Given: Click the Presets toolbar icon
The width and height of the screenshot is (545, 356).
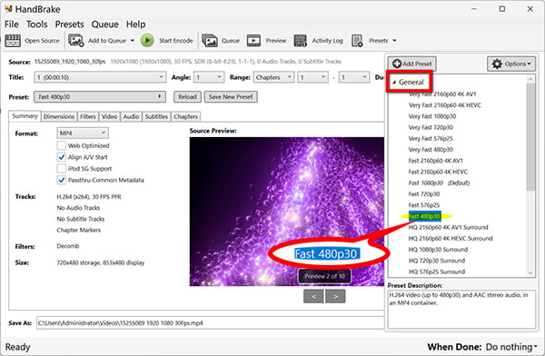Looking at the screenshot, I should pyautogui.click(x=357, y=40).
